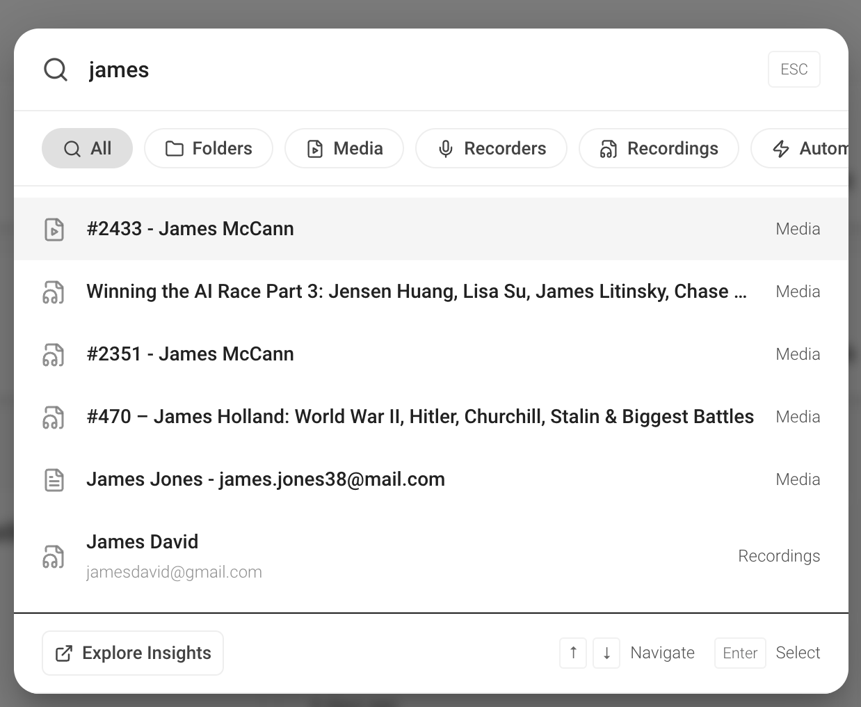Click the external link icon in Explore Insights

pos(64,653)
